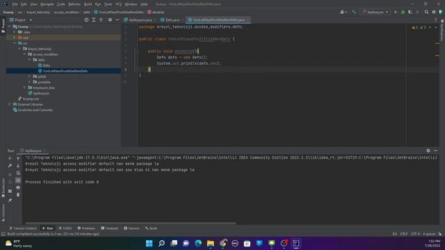Open Search Everywhere magnifier icon
The height and width of the screenshot is (250, 445).
click(426, 12)
